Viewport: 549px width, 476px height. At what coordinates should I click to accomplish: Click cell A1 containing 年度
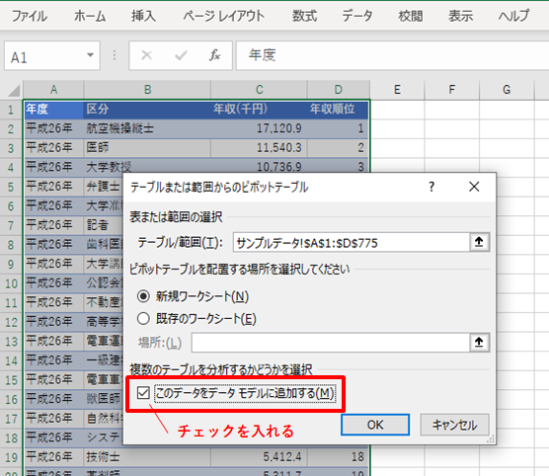(x=53, y=110)
